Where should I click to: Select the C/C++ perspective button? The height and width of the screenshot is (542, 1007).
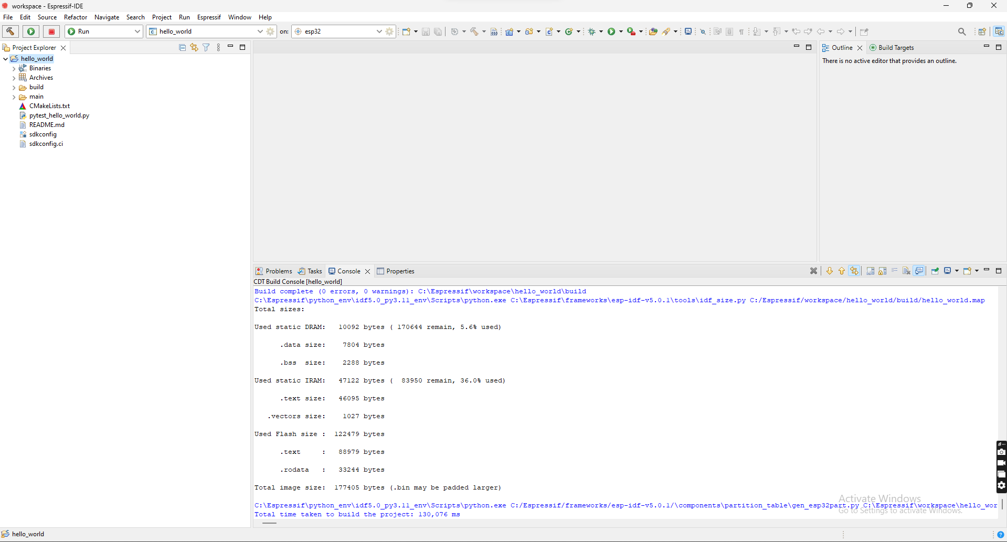click(999, 31)
